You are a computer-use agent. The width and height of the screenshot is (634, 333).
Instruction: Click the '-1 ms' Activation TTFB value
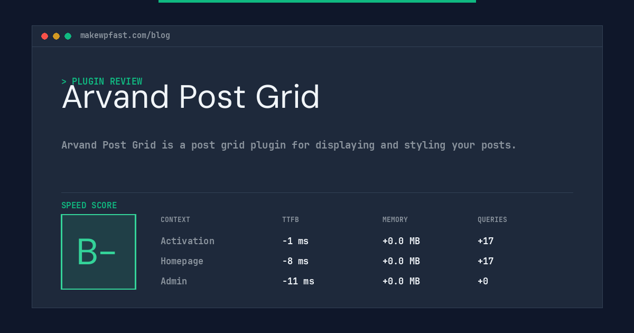coord(295,241)
